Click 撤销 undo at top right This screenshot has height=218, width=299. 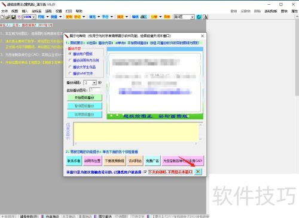click(x=234, y=11)
